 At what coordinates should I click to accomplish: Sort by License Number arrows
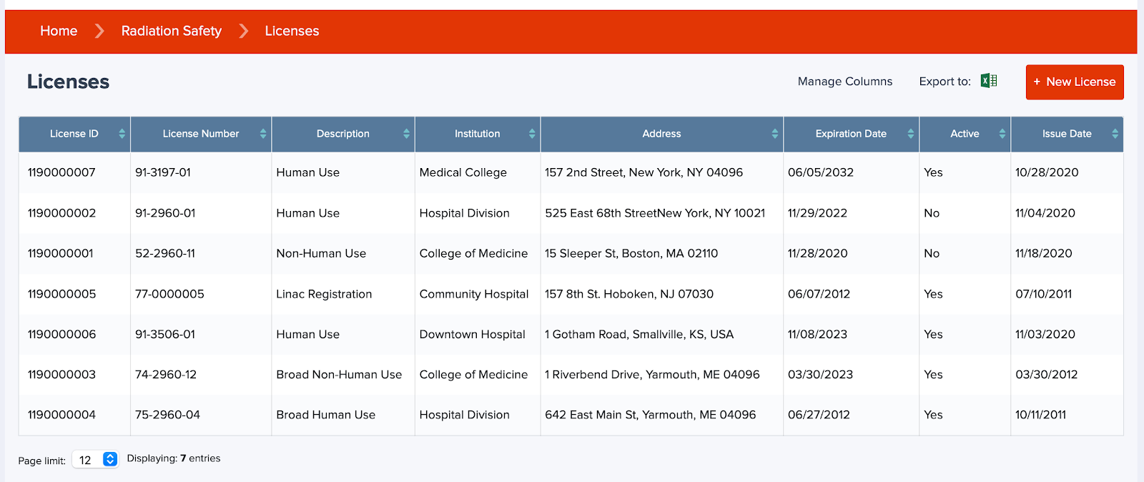pyautogui.click(x=263, y=134)
